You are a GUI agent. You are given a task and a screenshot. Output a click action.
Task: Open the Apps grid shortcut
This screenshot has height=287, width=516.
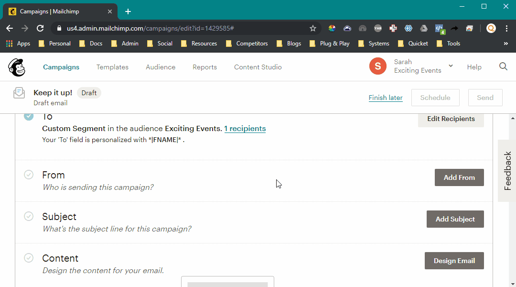pyautogui.click(x=18, y=44)
